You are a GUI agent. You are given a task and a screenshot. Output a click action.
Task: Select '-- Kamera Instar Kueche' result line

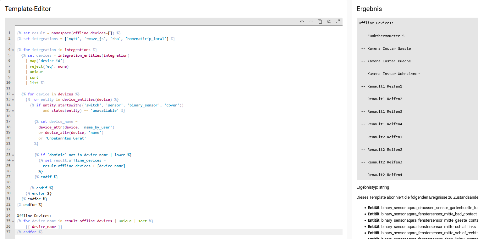[386, 61]
